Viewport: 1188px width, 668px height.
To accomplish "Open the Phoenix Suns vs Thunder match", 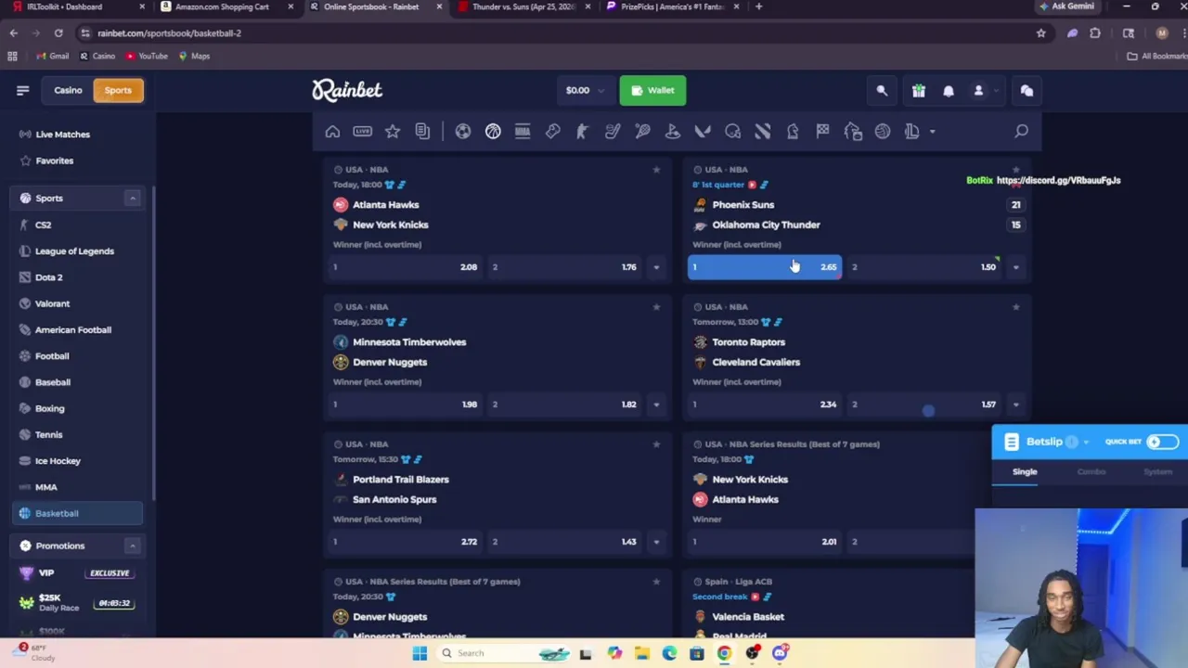I will pos(767,214).
